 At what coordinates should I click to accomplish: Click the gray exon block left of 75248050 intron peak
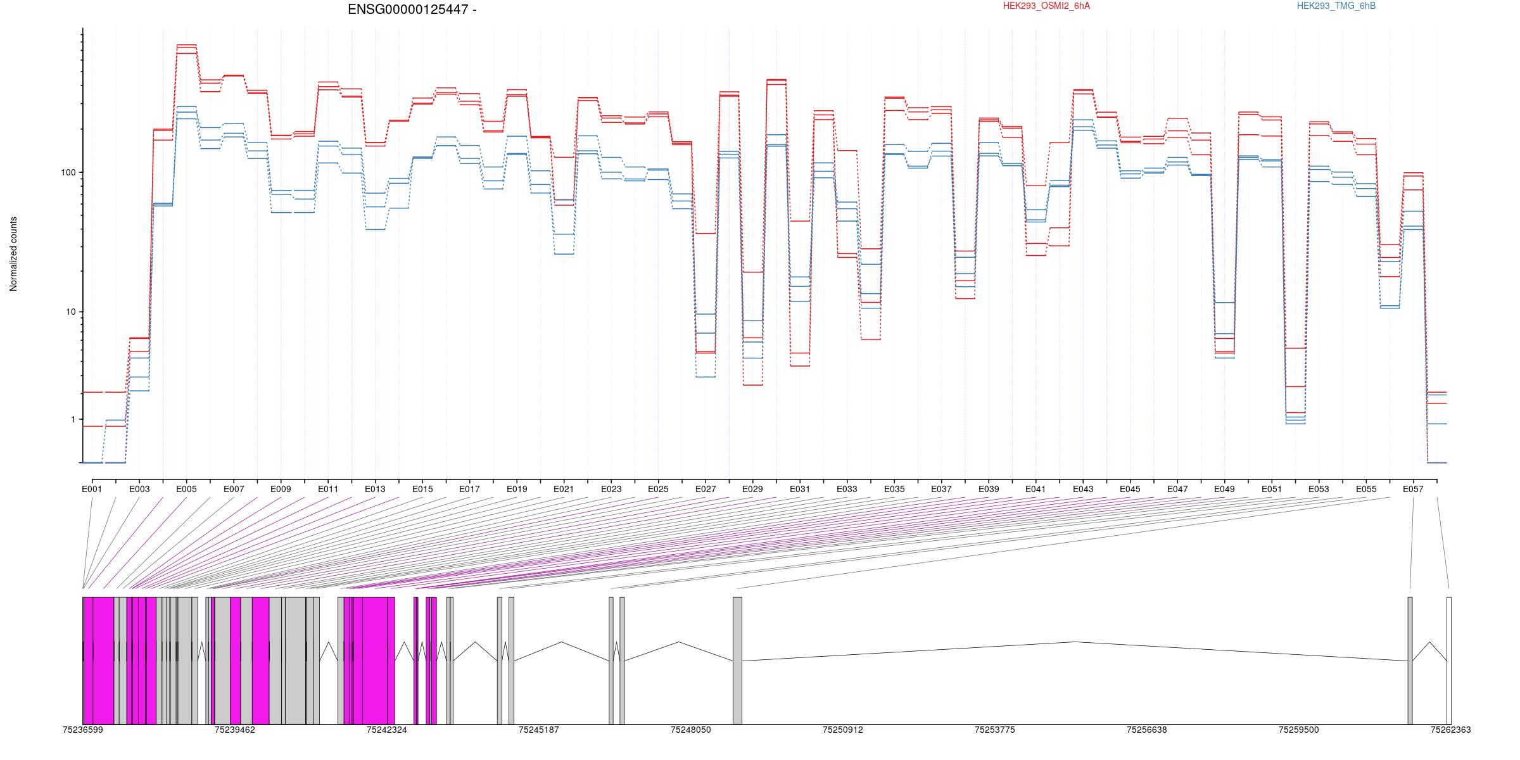pyautogui.click(x=623, y=661)
